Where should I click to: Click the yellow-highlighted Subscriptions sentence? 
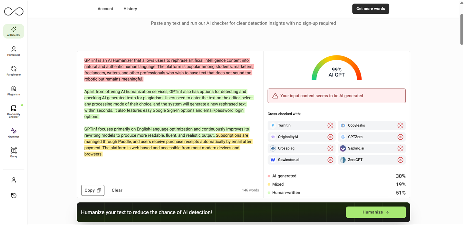click(x=168, y=145)
